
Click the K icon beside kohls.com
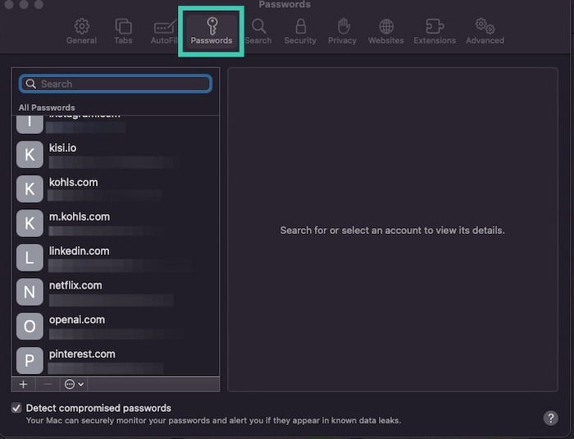point(30,189)
